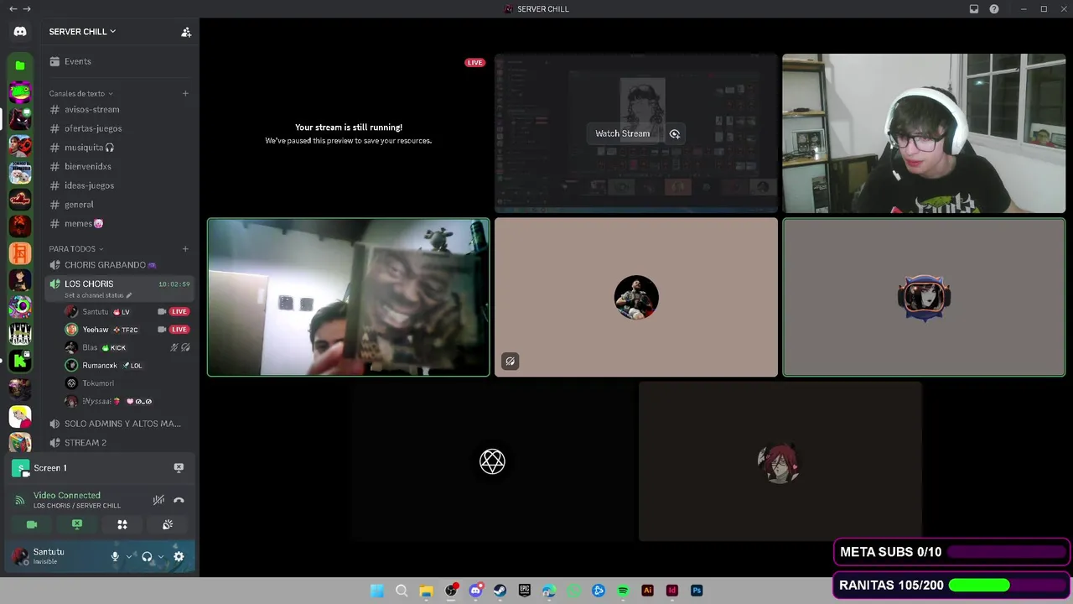The width and height of the screenshot is (1073, 604).
Task: Join the STREAM 2 voice channel
Action: coord(120,443)
